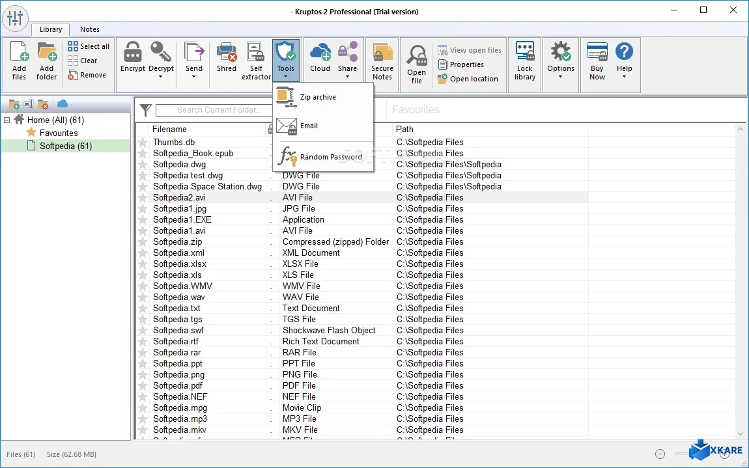Toggle favourite star for Softpedia.zip
Viewport: 749px width, 468px height.
tap(143, 242)
